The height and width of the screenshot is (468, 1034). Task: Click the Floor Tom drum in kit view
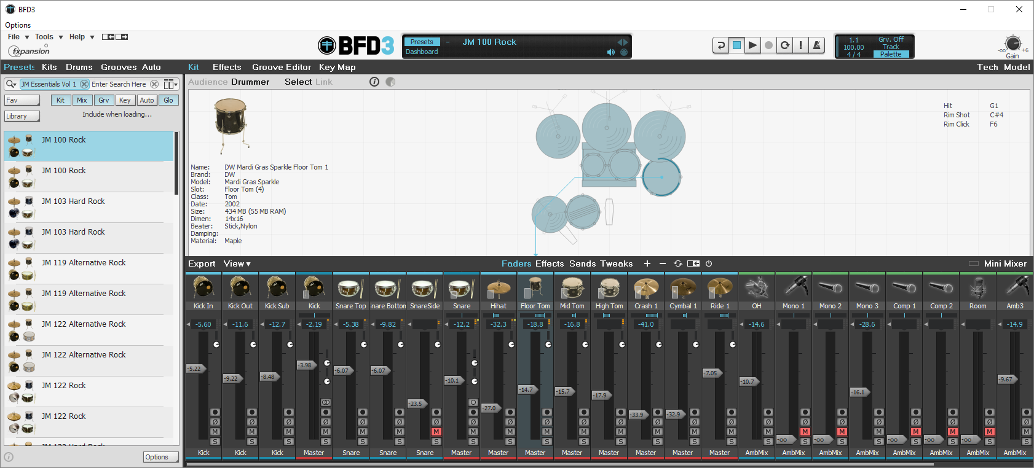click(x=661, y=177)
